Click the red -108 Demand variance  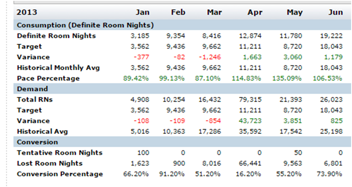coord(141,121)
